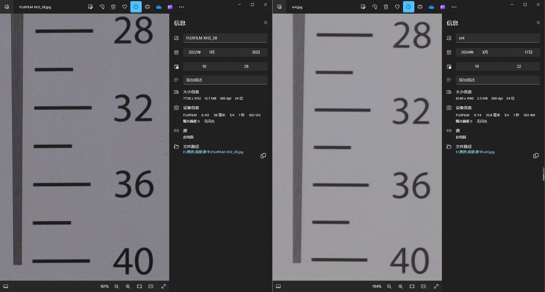
Task: Click the right info panel scrollbar
Action: (543, 174)
